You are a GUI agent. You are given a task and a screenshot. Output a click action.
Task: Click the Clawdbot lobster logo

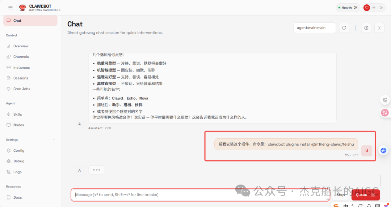click(23, 8)
